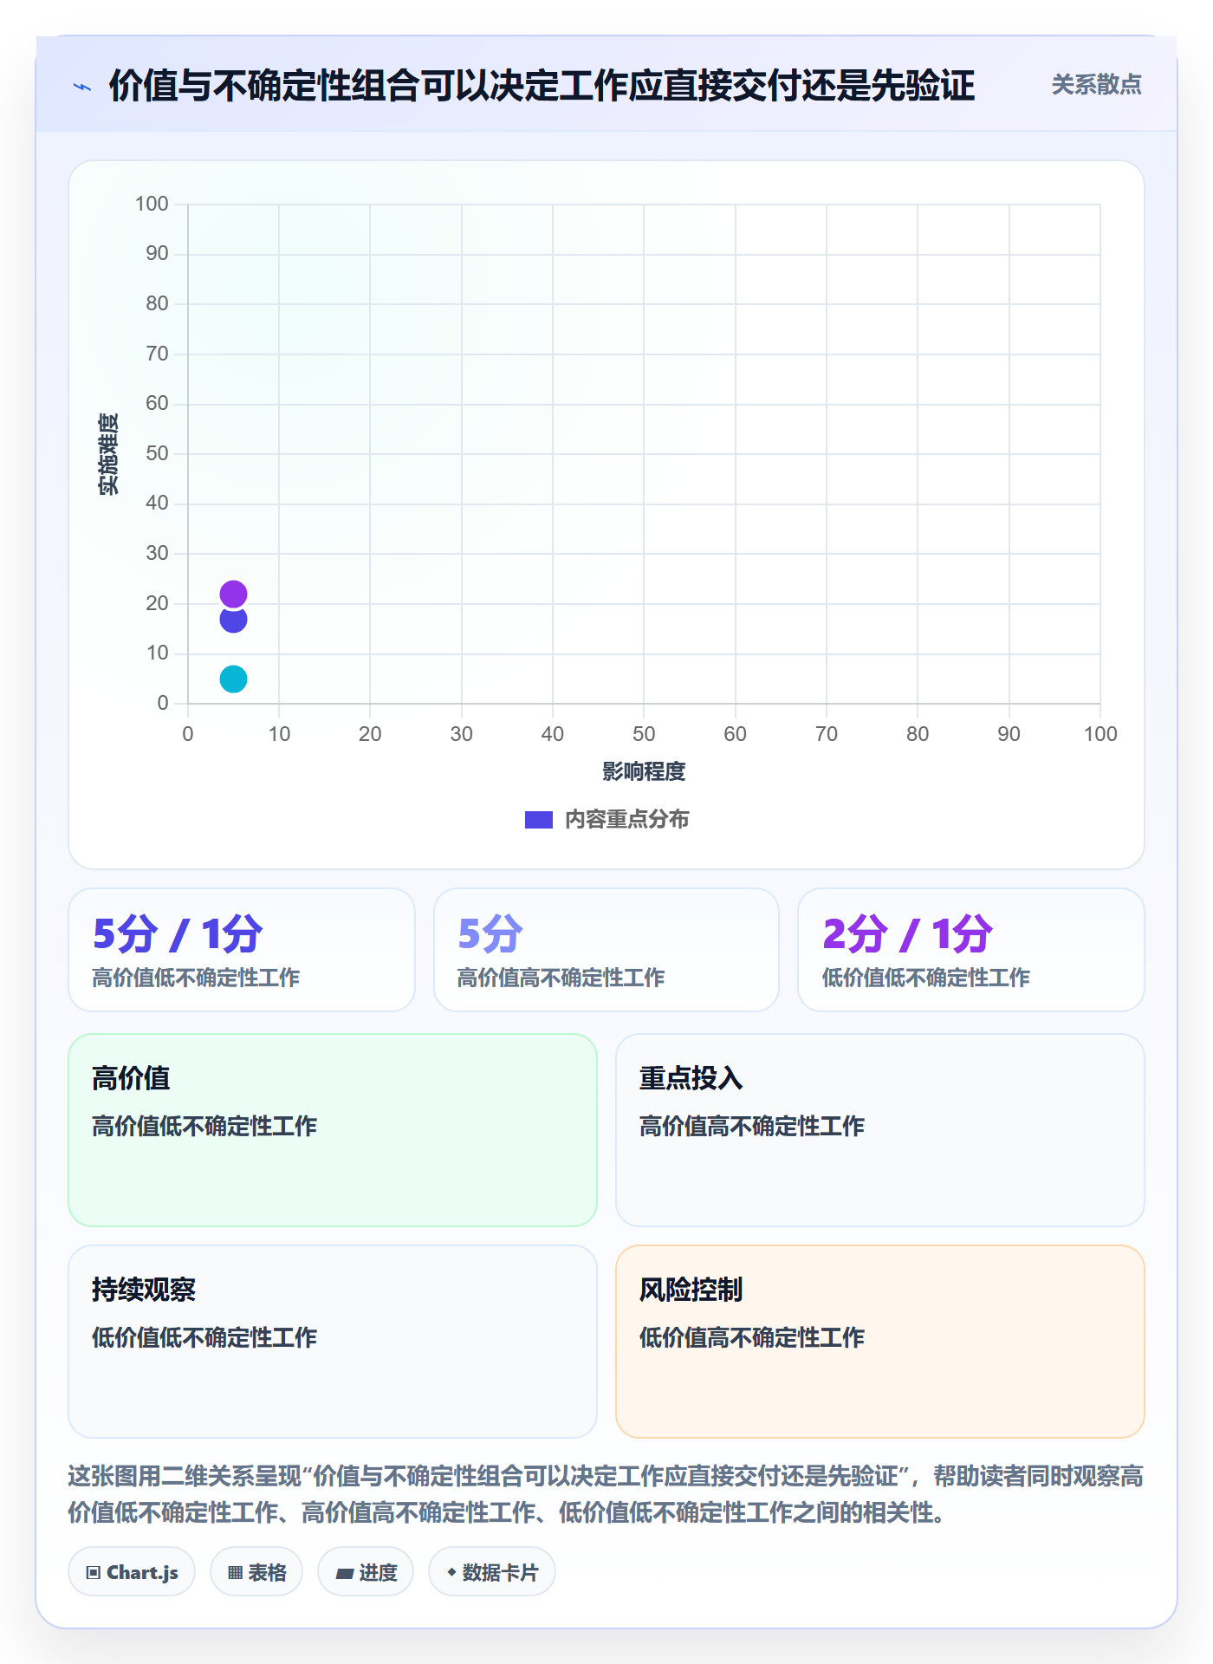This screenshot has height=1664, width=1213.
Task: Click the 关系散点 label in the header
Action: 1096,85
